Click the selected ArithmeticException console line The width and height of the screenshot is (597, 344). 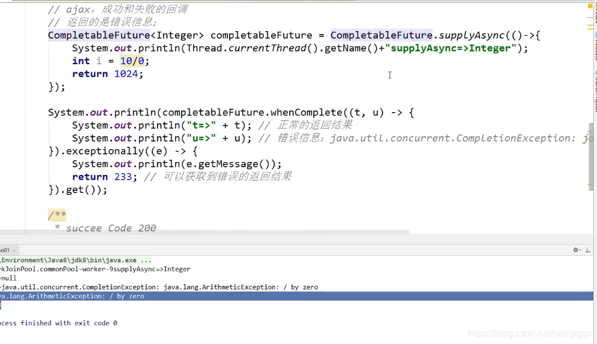coord(297,296)
